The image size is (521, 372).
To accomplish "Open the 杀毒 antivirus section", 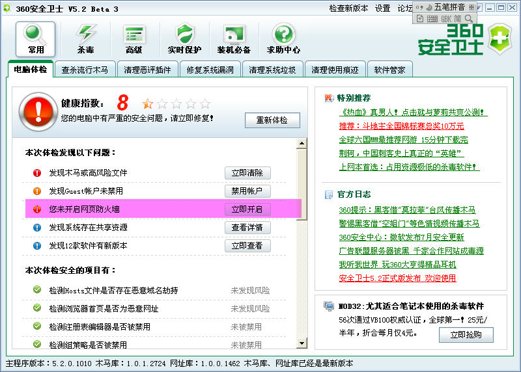I will pyautogui.click(x=85, y=39).
